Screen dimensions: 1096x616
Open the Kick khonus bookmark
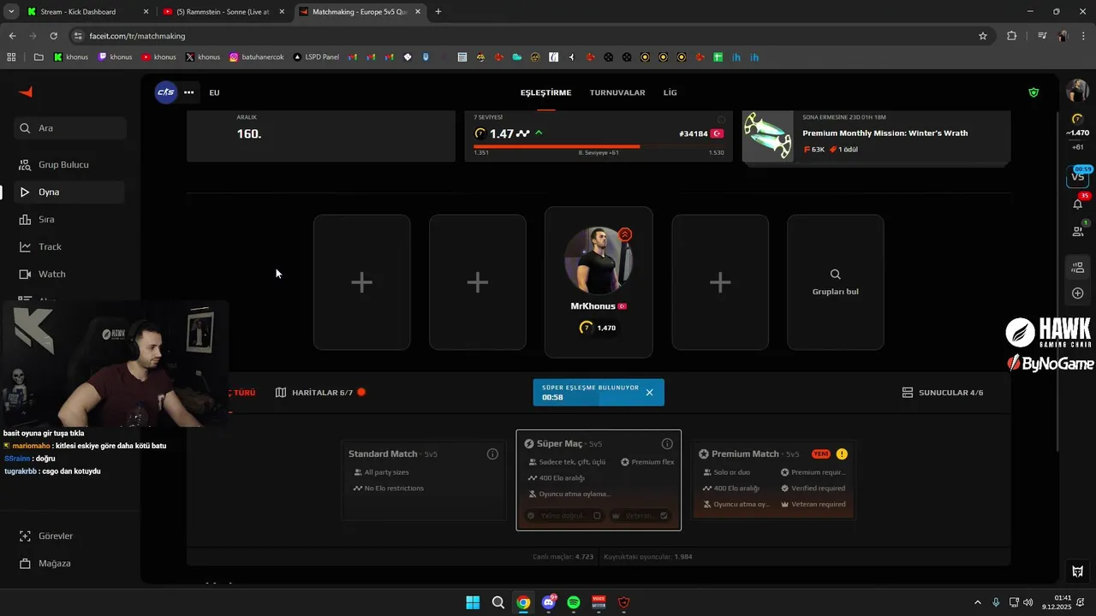tap(70, 57)
